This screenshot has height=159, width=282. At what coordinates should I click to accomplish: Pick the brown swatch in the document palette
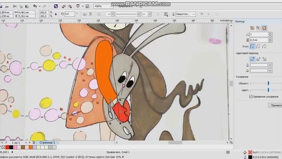pos(23,147)
